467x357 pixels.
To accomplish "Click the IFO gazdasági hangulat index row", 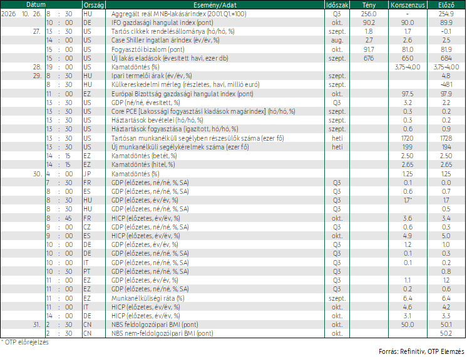I will [x=233, y=23].
